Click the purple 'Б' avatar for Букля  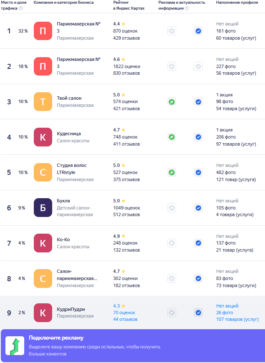point(43,208)
